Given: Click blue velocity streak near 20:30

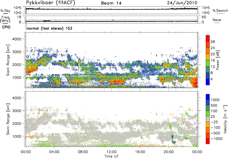Looking at the screenshot, I should (x=173, y=137).
